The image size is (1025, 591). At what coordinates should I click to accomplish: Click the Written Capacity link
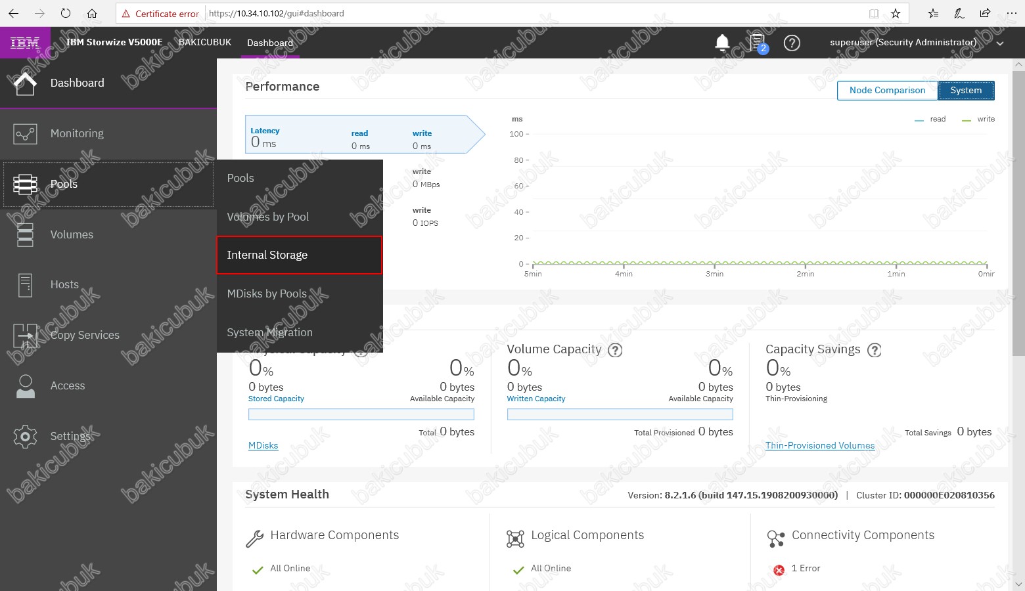click(x=535, y=399)
